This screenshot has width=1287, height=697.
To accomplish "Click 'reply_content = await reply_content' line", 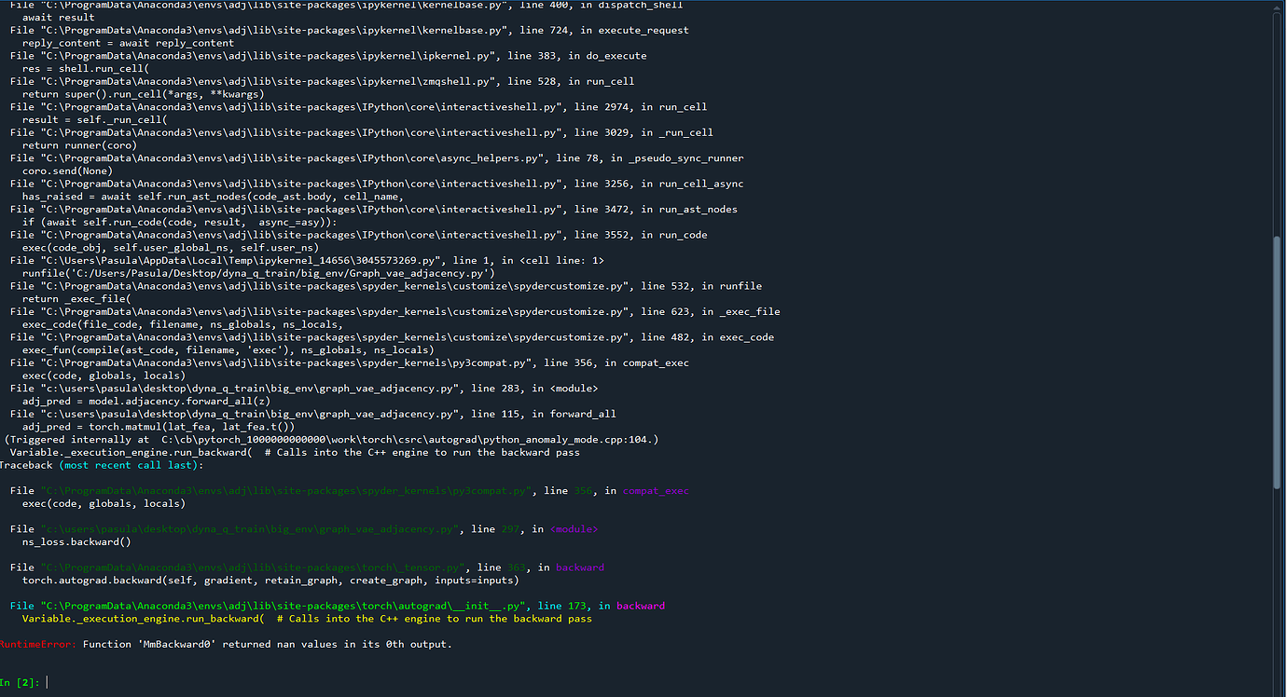I will [129, 43].
